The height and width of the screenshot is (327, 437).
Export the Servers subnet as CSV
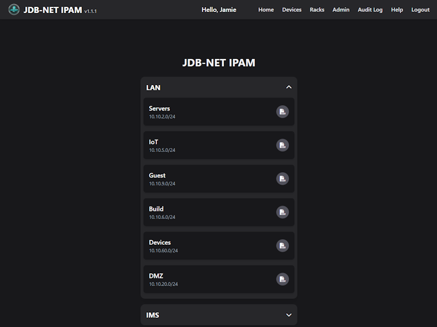coord(282,112)
